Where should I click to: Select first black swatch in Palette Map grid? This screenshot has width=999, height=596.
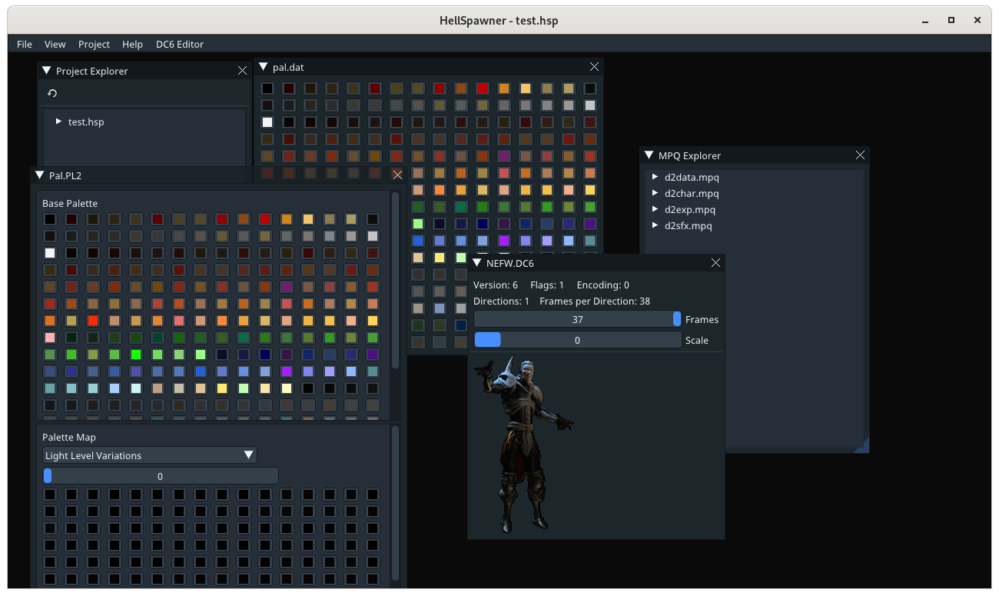50,494
